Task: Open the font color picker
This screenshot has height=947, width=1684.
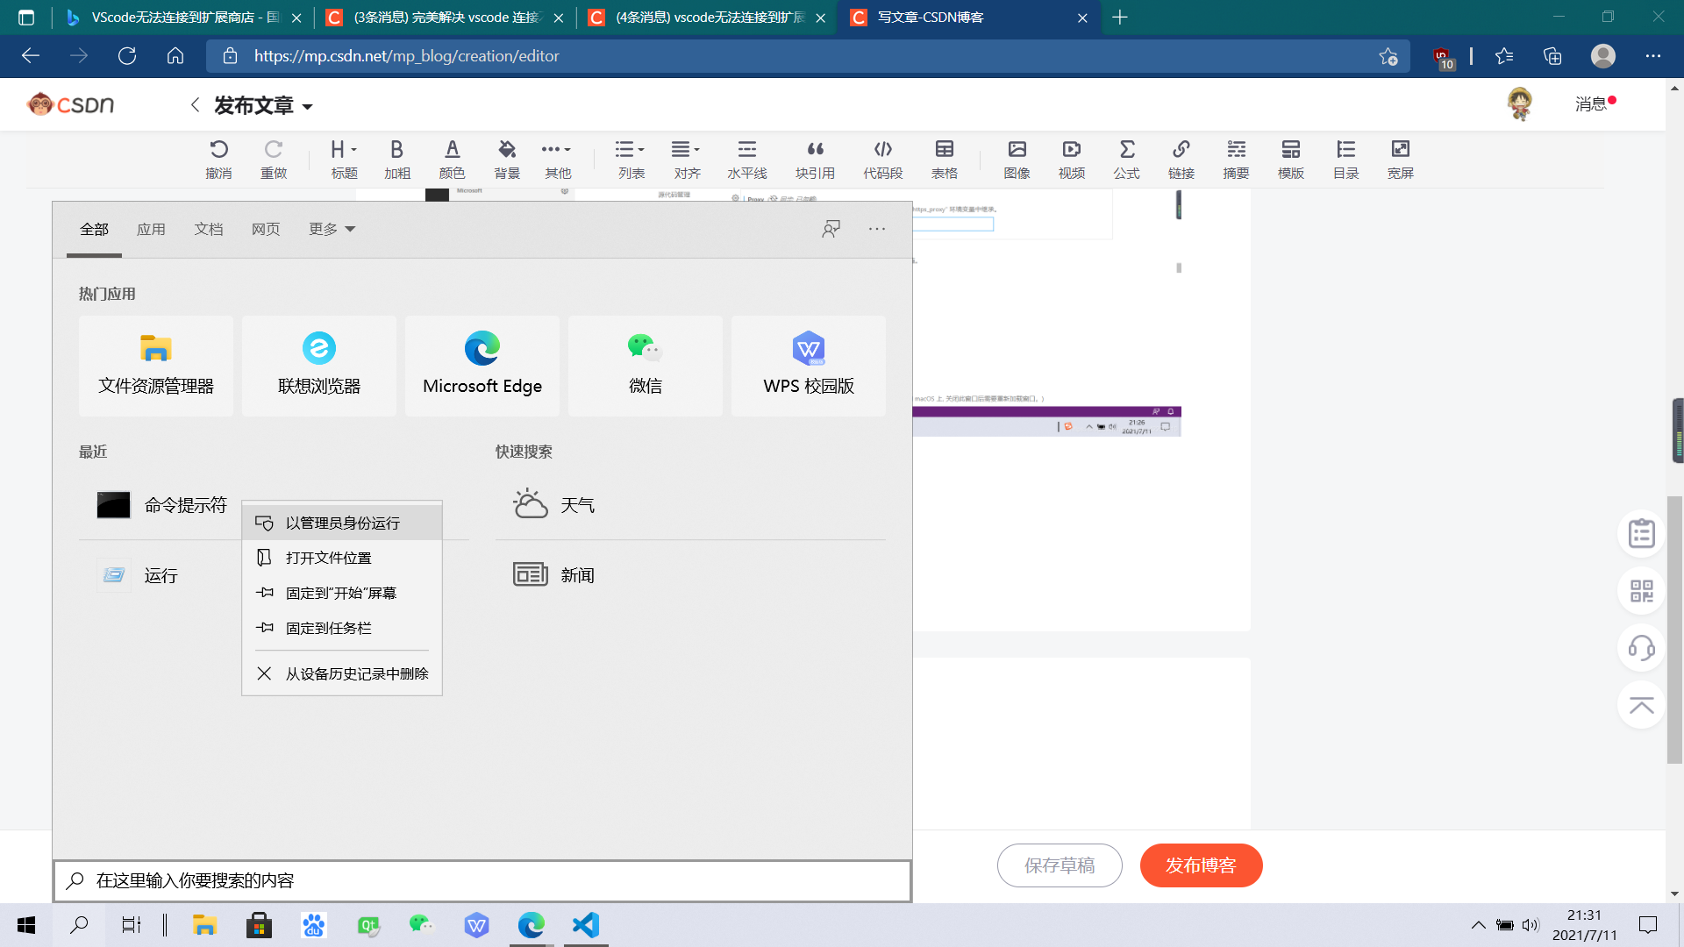Action: 453,158
